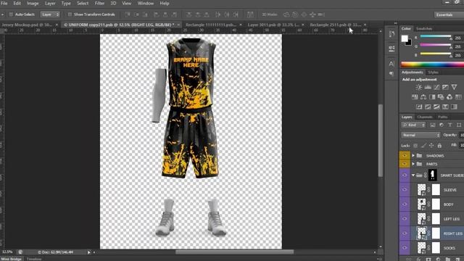Hide the SOCKS layer

[405, 248]
